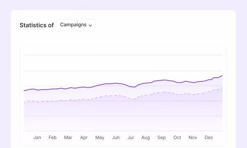This screenshot has width=247, height=148.
Task: Click the Nov month label
Action: coord(193,137)
